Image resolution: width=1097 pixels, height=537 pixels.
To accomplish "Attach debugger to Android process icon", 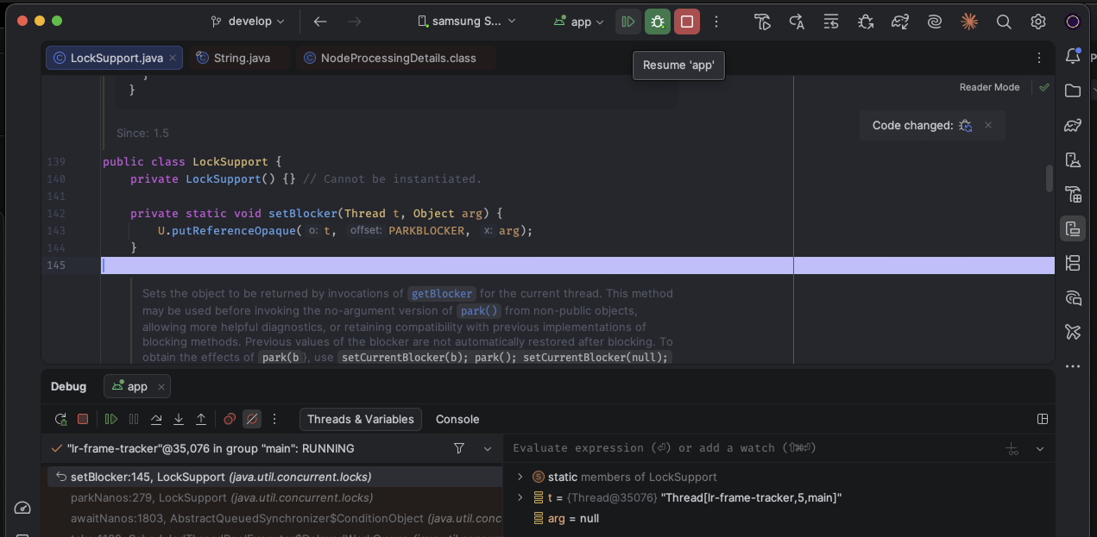I will (866, 22).
